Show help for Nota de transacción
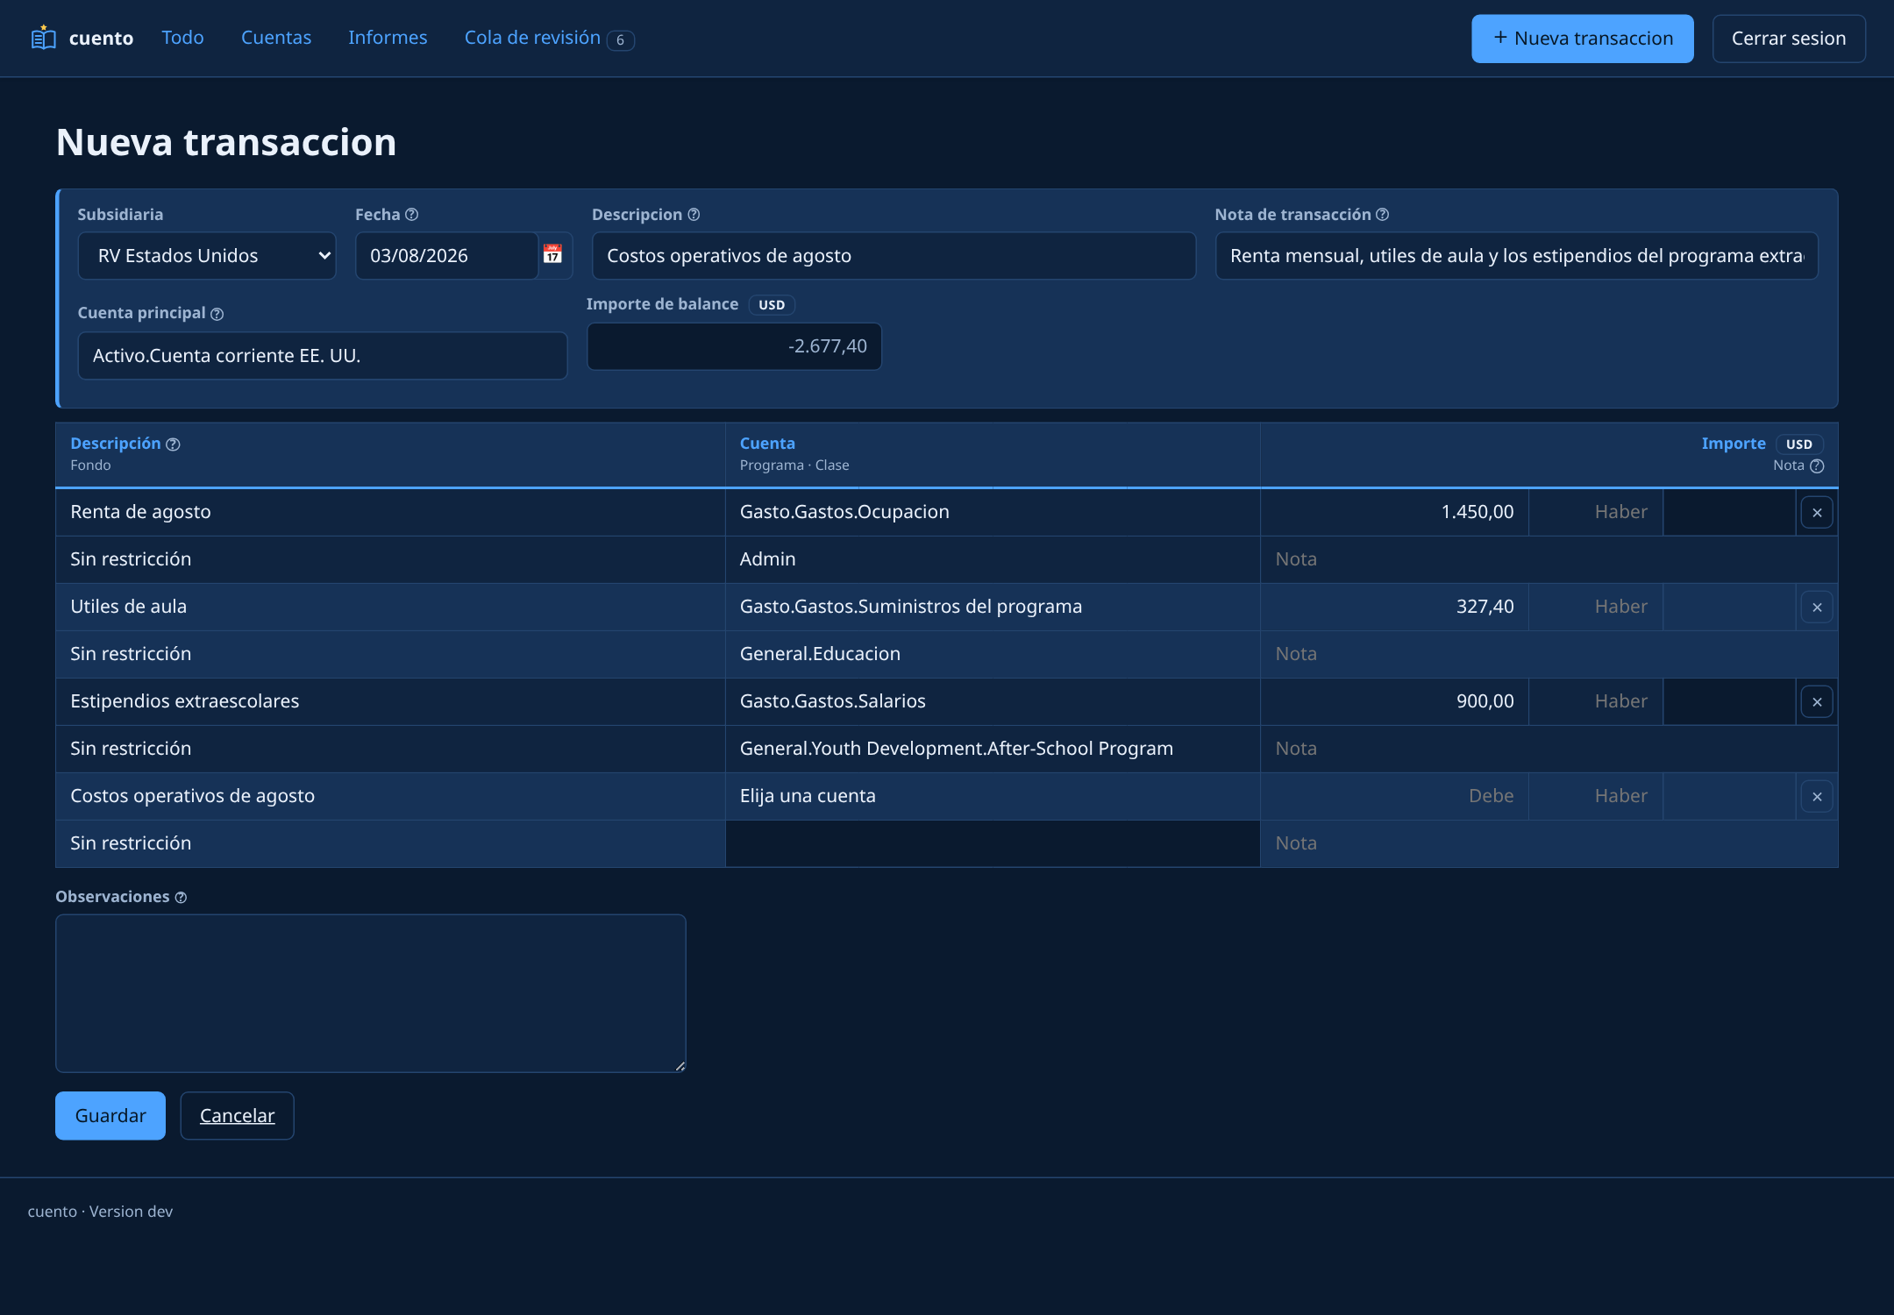The image size is (1894, 1315). tap(1382, 215)
